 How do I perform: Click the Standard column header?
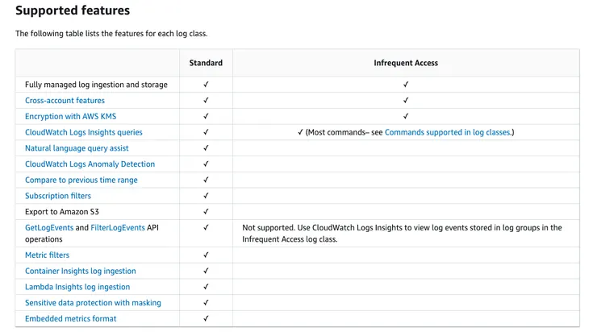206,63
